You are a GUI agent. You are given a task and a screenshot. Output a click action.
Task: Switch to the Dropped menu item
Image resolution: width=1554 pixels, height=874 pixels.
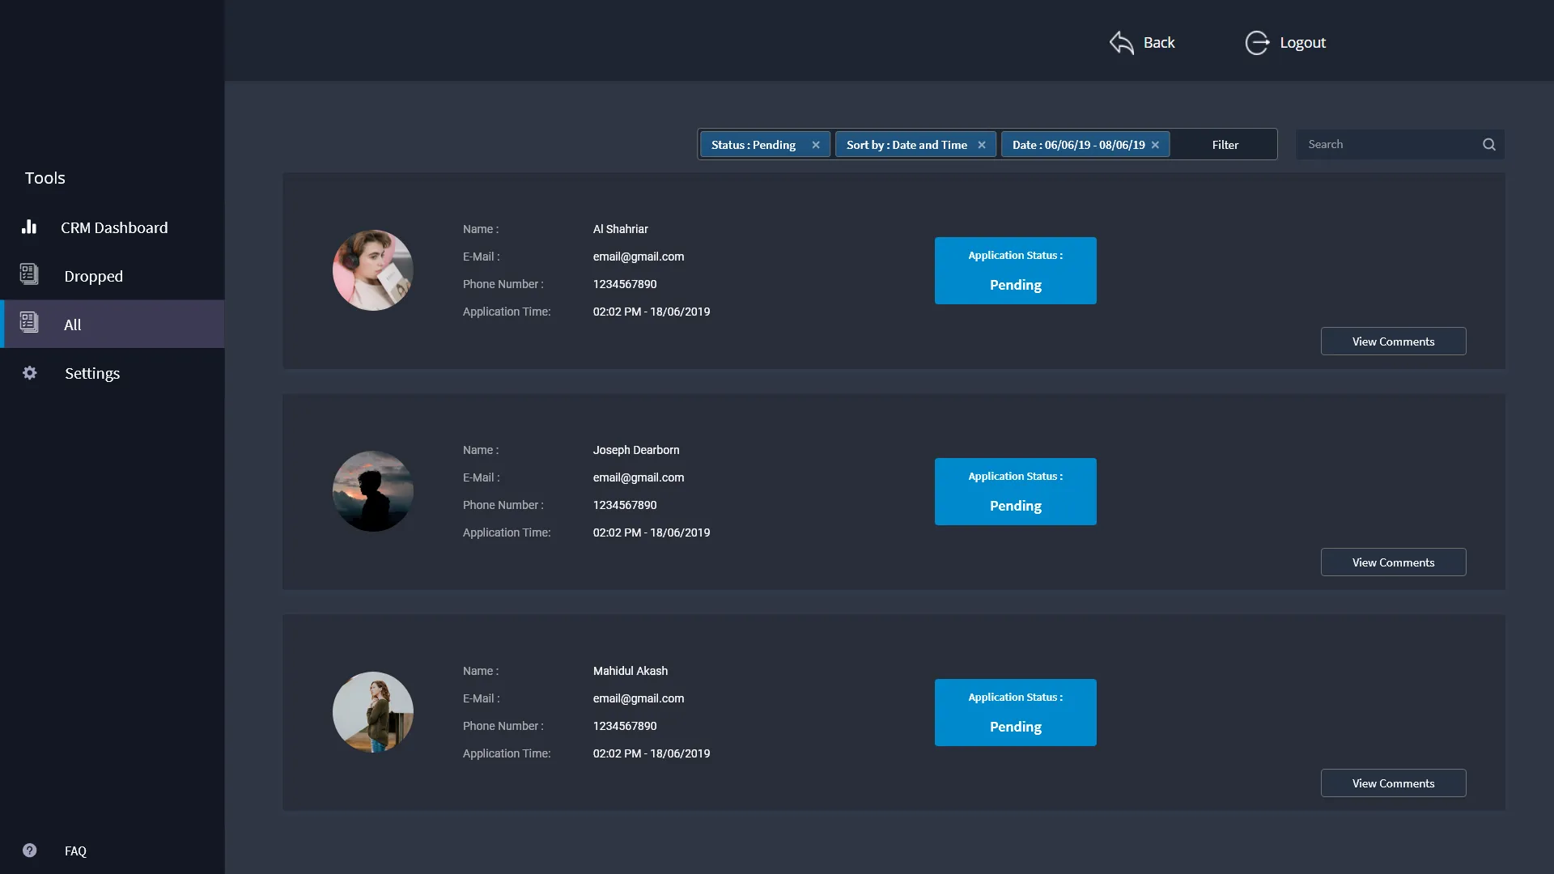click(94, 276)
